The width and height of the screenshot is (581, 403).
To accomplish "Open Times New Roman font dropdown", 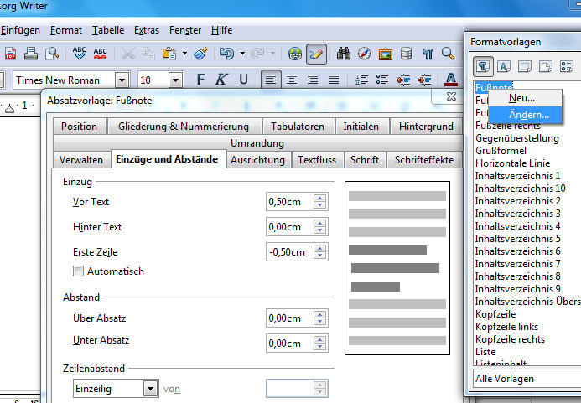I will (122, 80).
